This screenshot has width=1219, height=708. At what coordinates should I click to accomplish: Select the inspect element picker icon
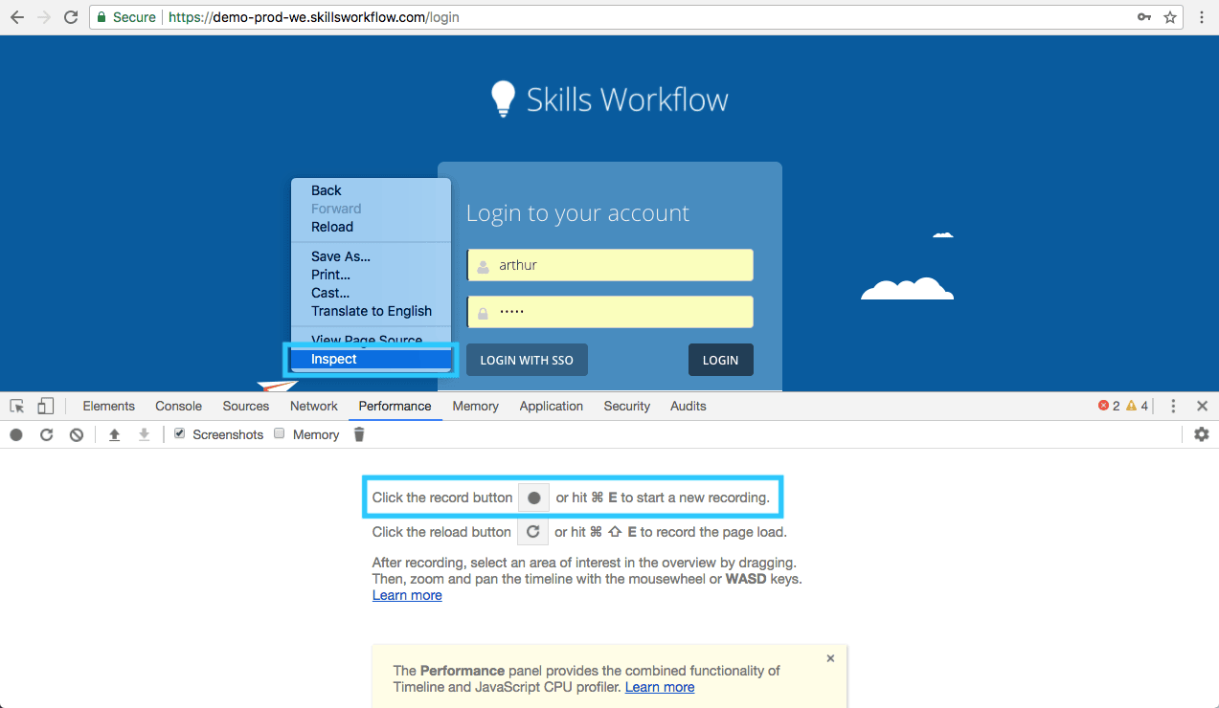point(17,406)
